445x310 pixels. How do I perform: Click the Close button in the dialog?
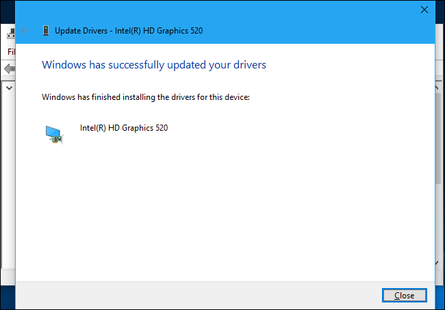(404, 295)
